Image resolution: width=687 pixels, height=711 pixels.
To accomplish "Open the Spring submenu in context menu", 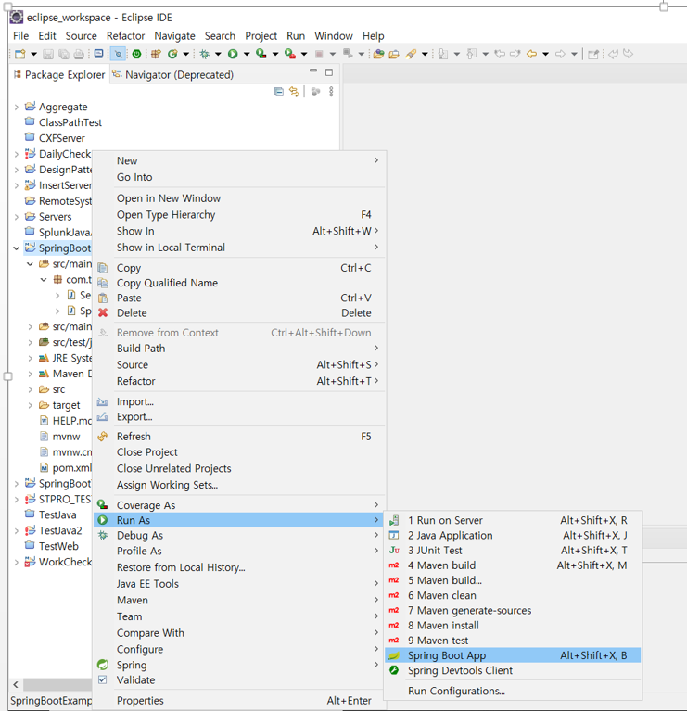I will point(239,665).
